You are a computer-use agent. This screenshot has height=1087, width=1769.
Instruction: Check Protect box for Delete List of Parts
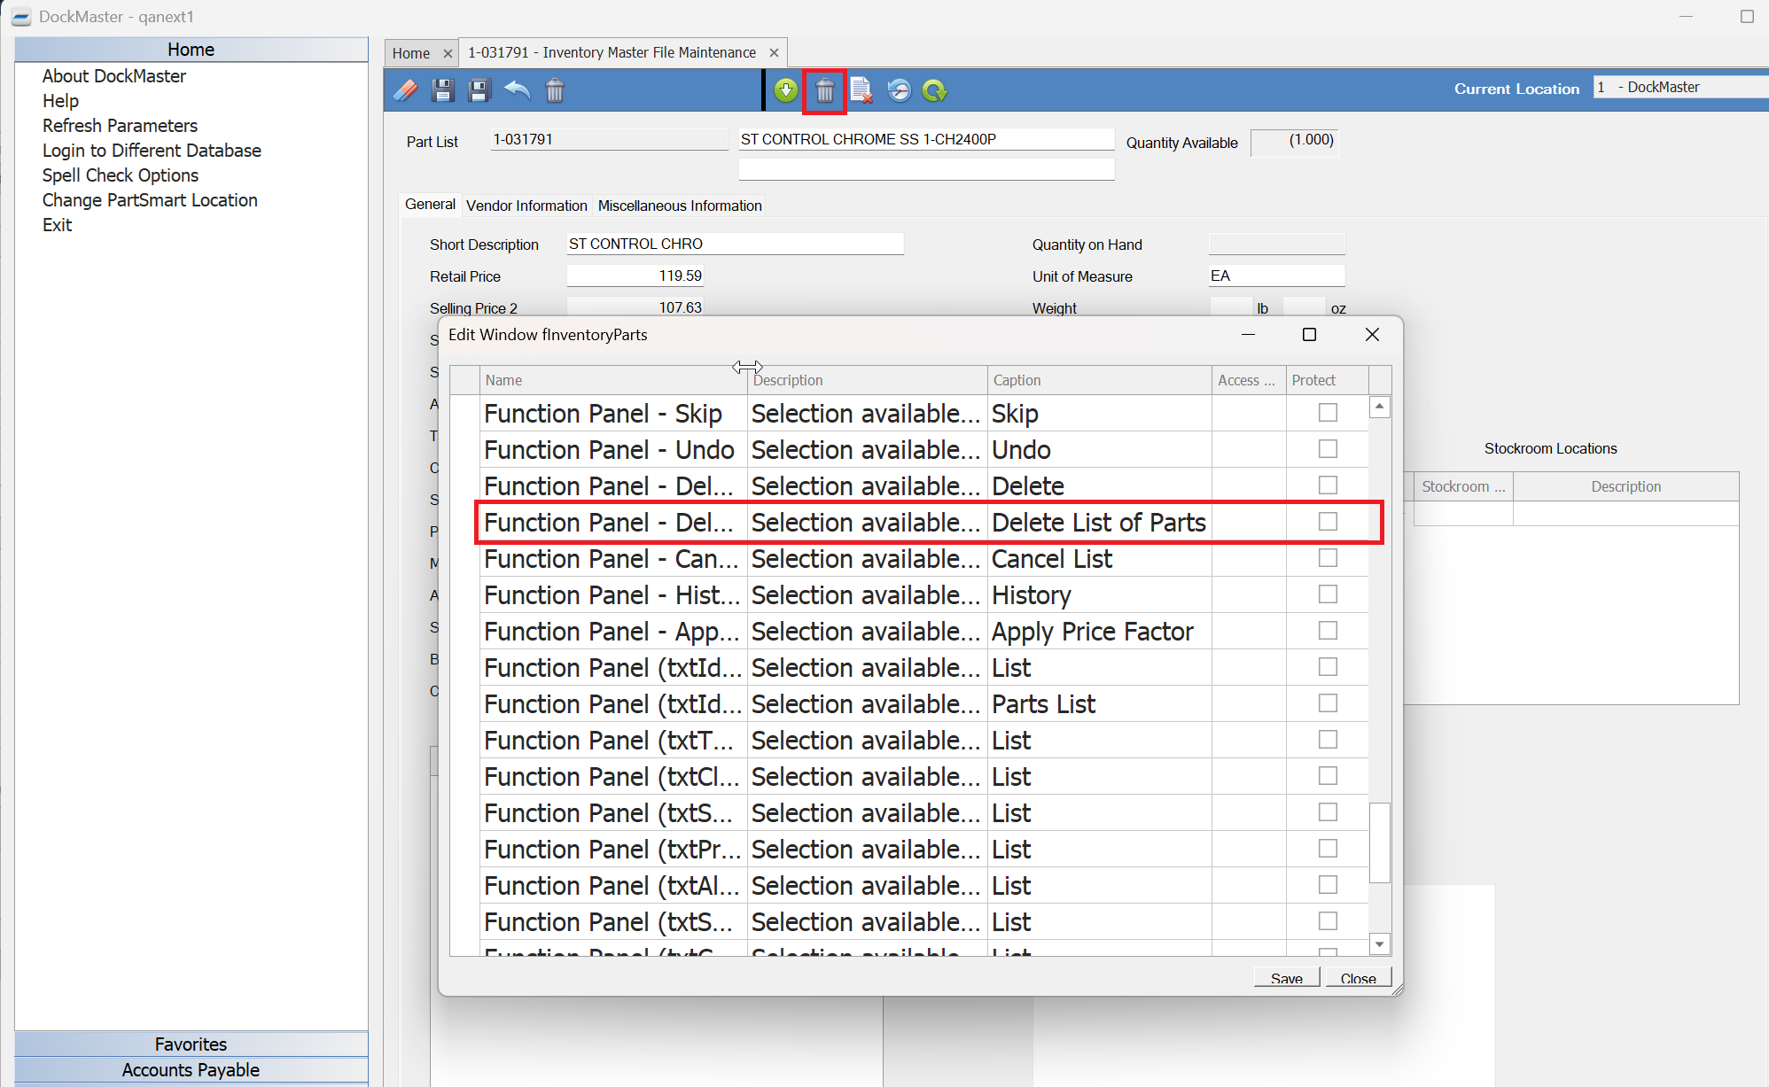(1327, 522)
